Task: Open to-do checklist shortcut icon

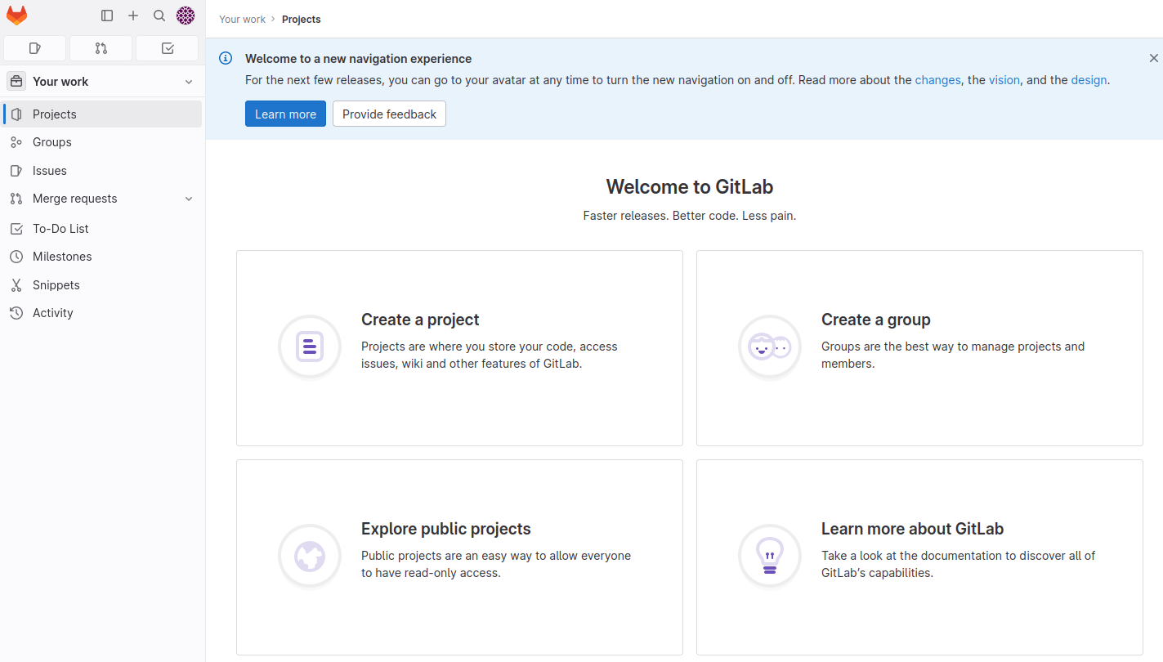Action: [x=168, y=48]
